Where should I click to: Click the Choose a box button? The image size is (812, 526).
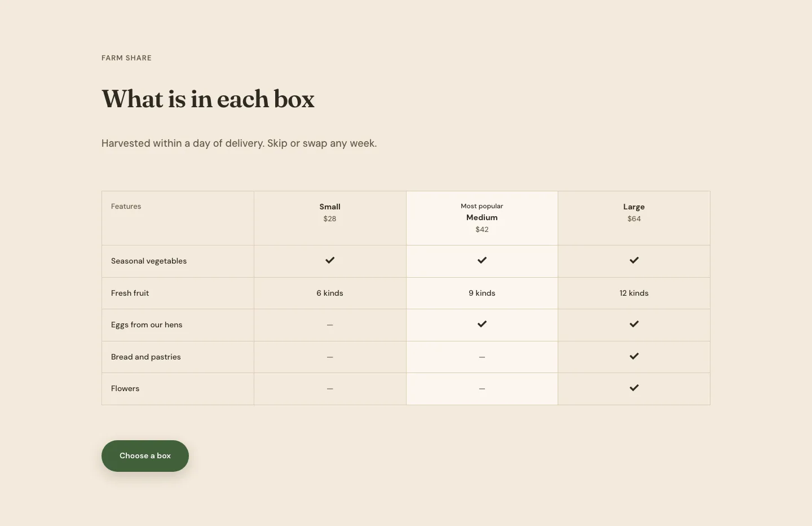coord(145,456)
